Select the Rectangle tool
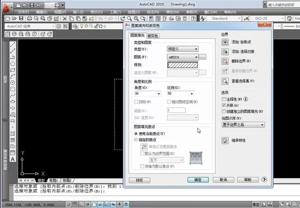 click(13, 70)
